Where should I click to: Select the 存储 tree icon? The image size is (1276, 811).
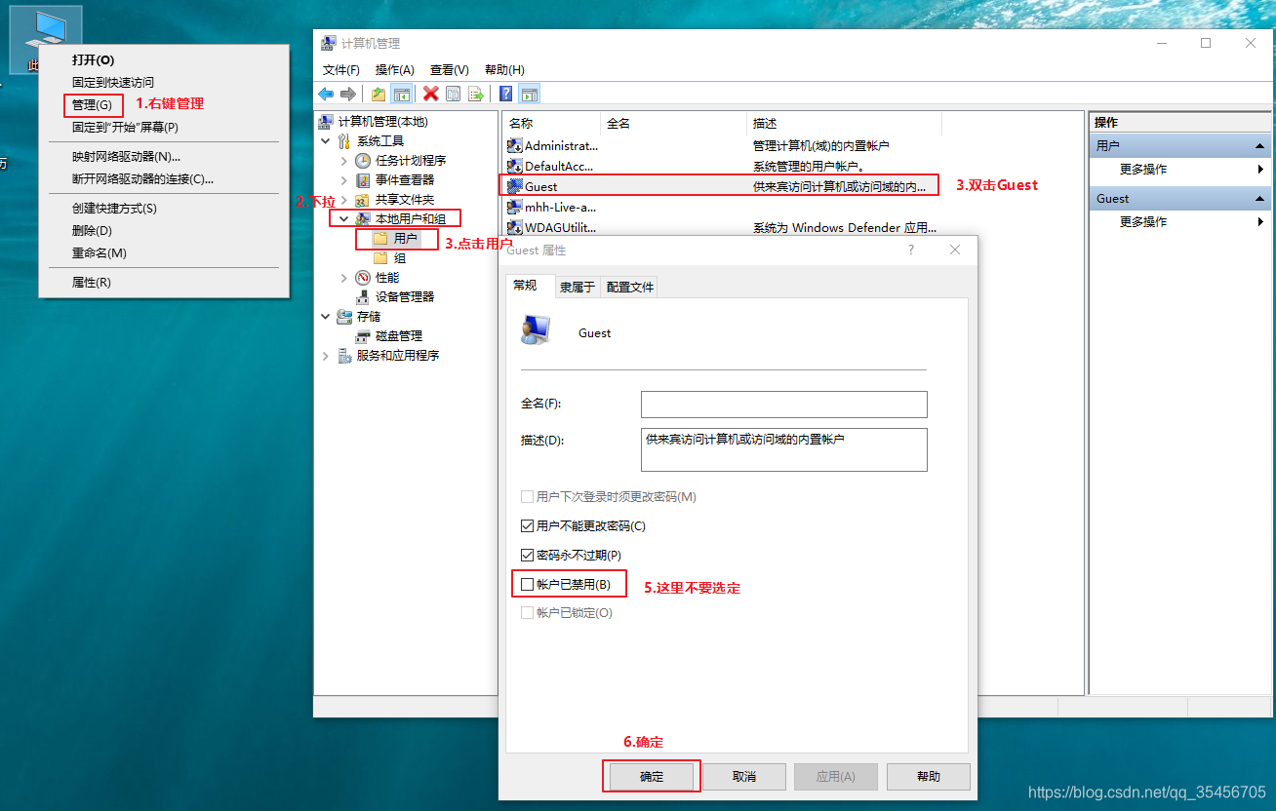pyautogui.click(x=344, y=317)
